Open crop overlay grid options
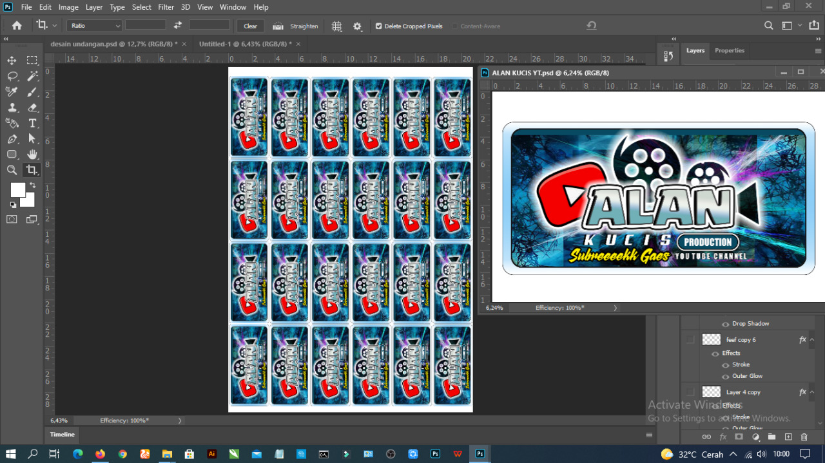The height and width of the screenshot is (463, 825). click(336, 26)
